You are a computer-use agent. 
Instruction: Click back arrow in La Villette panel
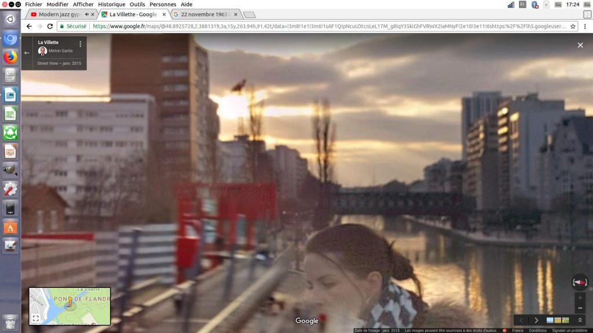coord(27,53)
